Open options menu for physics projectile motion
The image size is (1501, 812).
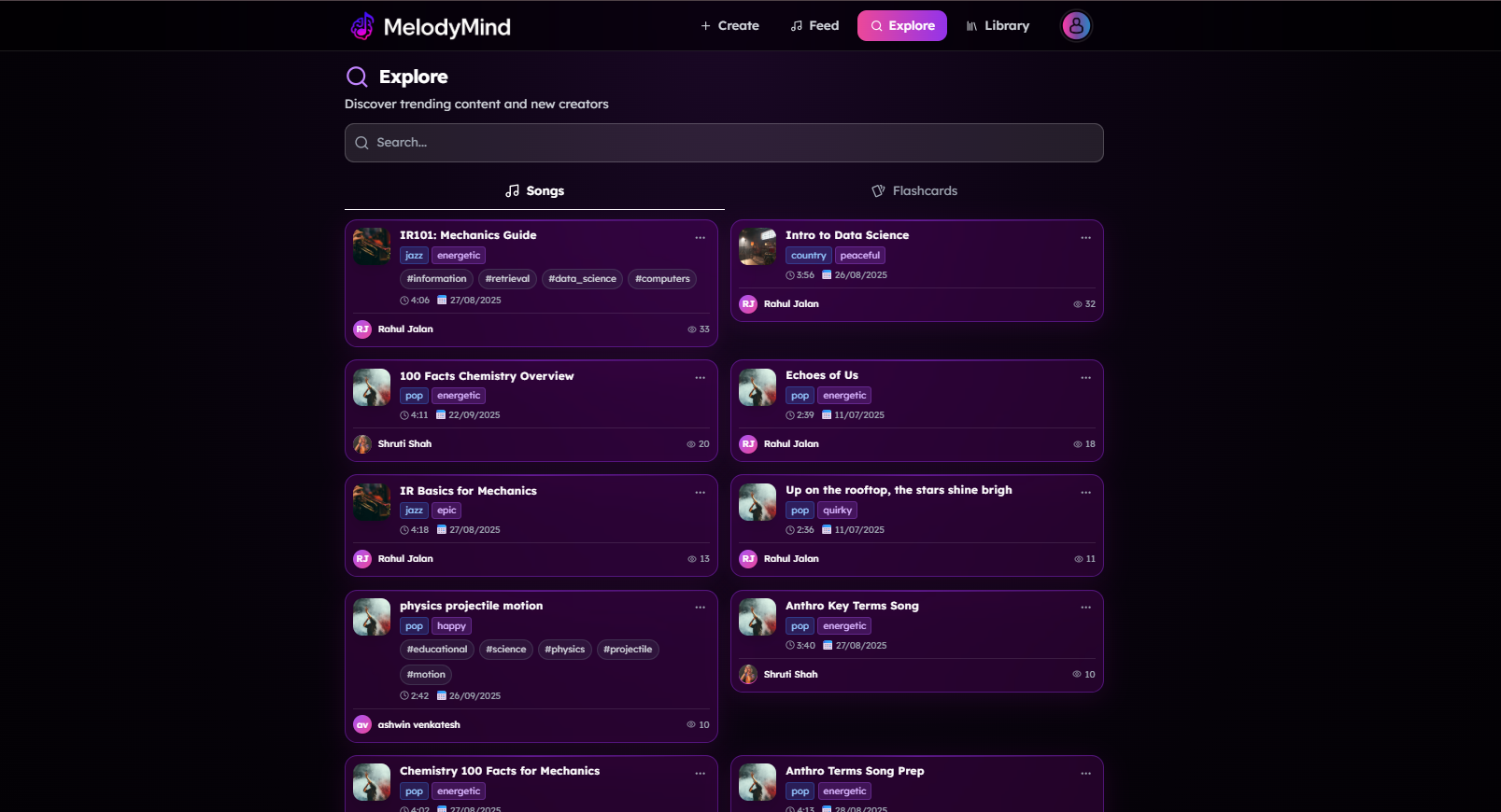click(x=700, y=608)
